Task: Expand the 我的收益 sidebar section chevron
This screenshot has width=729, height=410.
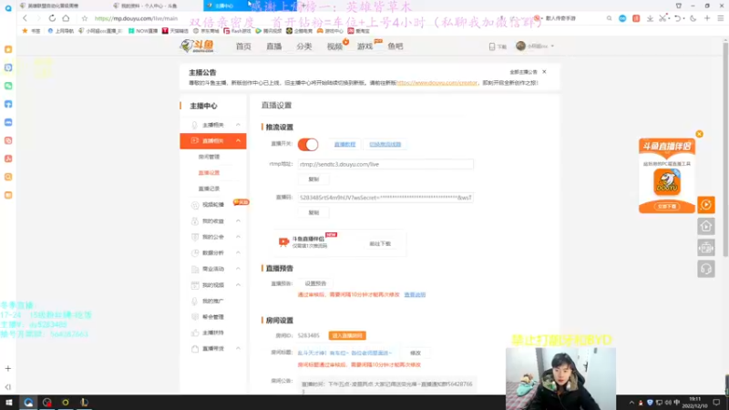Action: coord(238,220)
